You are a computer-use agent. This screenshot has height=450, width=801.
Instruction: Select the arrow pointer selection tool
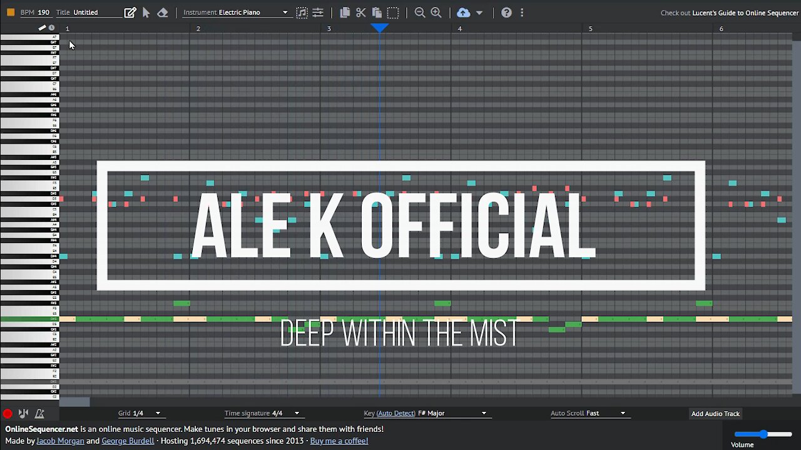146,12
